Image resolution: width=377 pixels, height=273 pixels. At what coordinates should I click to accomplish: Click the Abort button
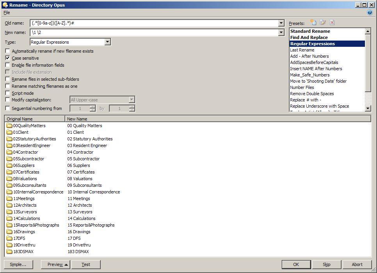coord(357,264)
